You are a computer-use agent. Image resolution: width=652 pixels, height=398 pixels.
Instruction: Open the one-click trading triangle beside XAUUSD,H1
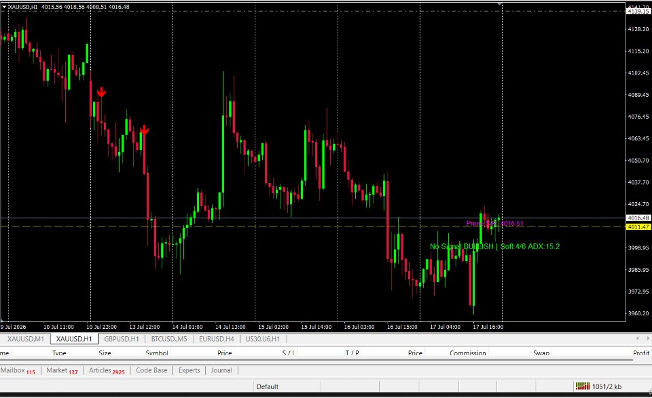tap(4, 7)
